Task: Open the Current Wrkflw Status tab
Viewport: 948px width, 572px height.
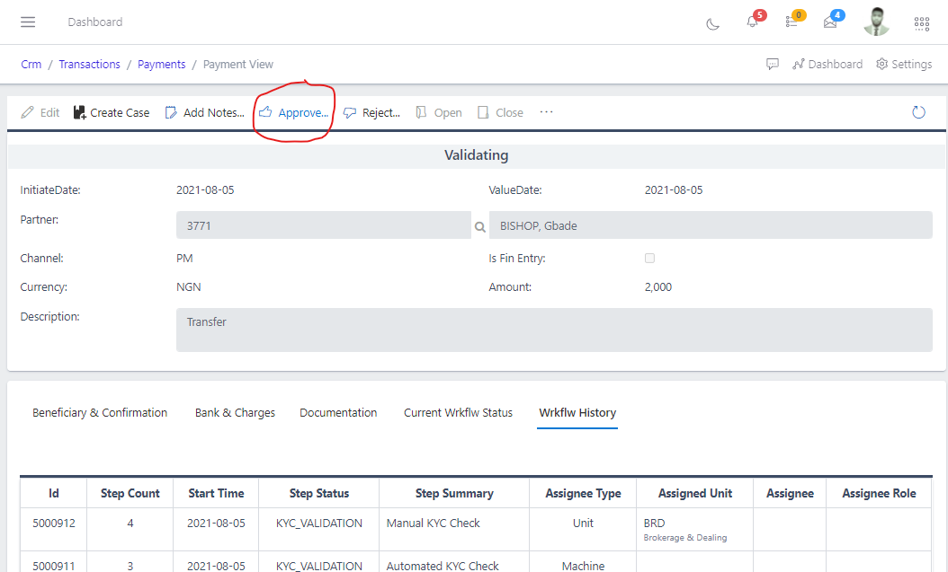Action: [458, 412]
